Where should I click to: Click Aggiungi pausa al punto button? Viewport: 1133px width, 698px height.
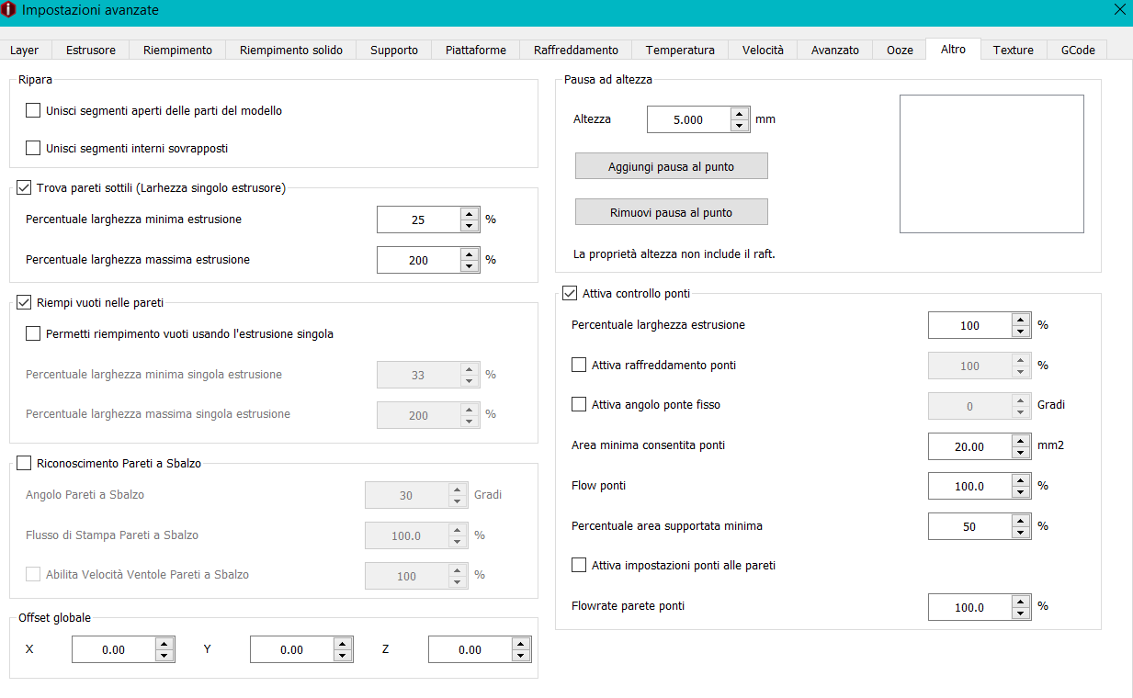pos(672,166)
